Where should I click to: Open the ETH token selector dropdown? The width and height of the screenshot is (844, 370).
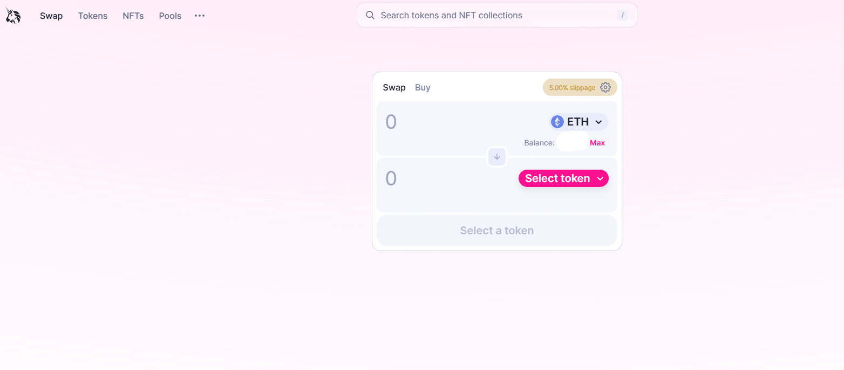click(578, 122)
